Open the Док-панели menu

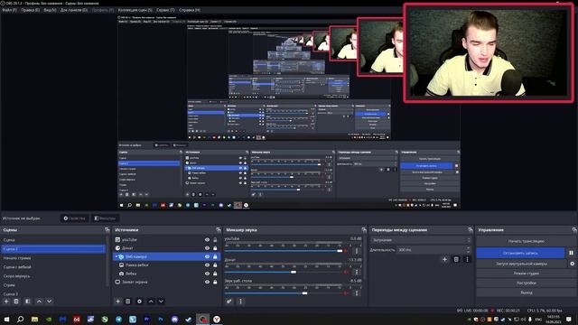coord(74,10)
